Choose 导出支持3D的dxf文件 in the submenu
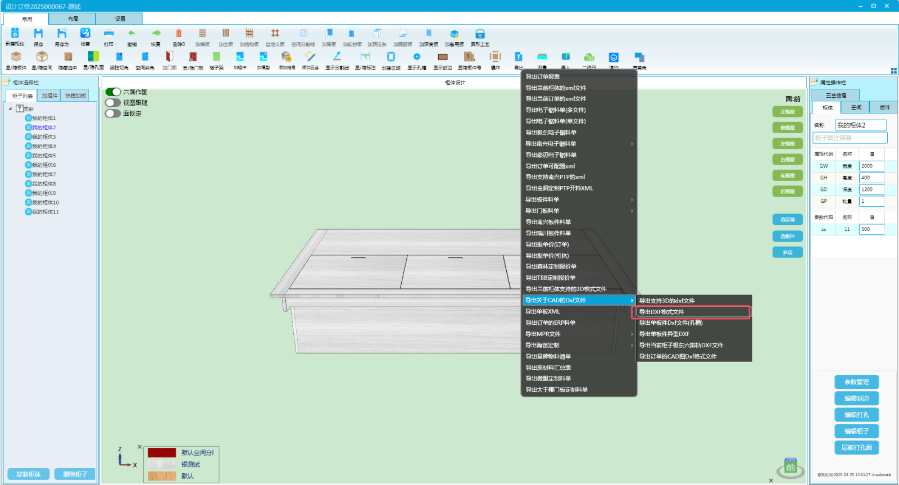The image size is (899, 485). [x=693, y=301]
